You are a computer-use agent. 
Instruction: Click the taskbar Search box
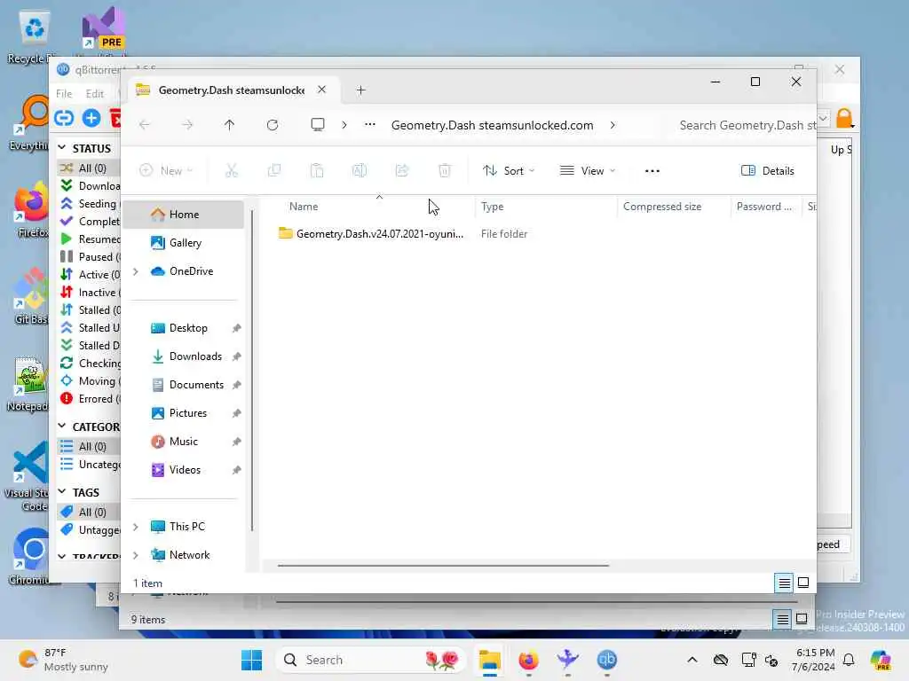point(371,660)
